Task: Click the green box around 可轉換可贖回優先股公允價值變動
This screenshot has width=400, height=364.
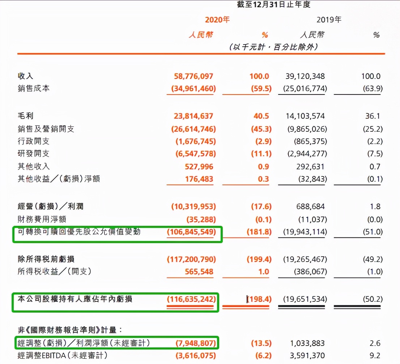Action: pos(118,234)
